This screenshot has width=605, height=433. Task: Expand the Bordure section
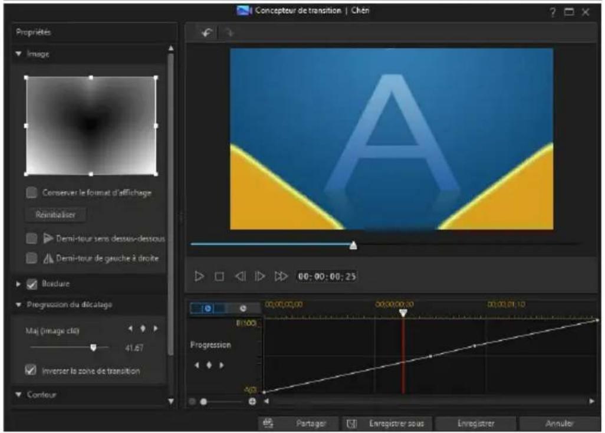(x=19, y=284)
